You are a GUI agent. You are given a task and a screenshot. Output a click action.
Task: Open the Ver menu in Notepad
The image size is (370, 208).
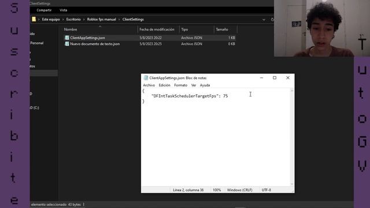click(x=194, y=85)
